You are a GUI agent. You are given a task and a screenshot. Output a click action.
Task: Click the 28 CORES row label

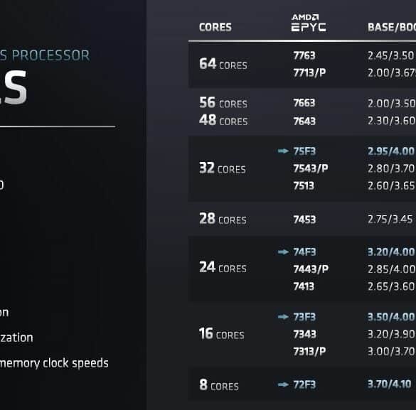[223, 219]
